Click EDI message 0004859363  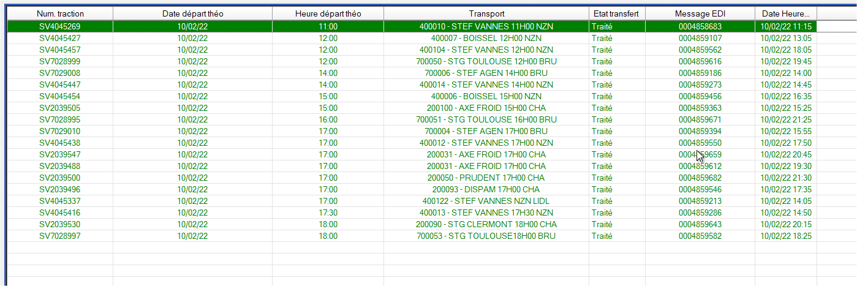700,108
